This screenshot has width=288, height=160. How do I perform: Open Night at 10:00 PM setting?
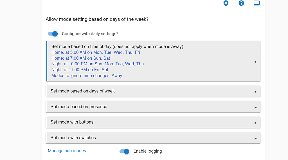coord(98,64)
